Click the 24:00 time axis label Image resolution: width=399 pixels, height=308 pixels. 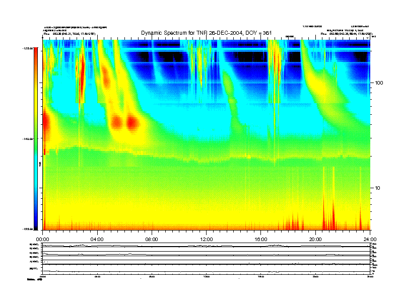(x=370, y=240)
